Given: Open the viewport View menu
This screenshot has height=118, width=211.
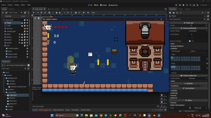Looking at the screenshot, I should point(93,12).
